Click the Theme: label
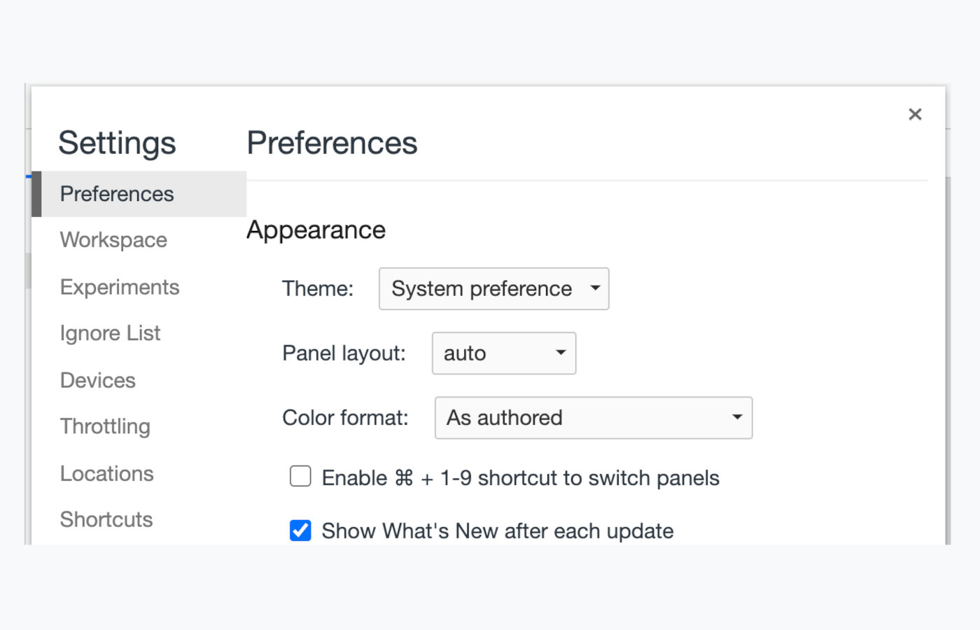 tap(318, 288)
